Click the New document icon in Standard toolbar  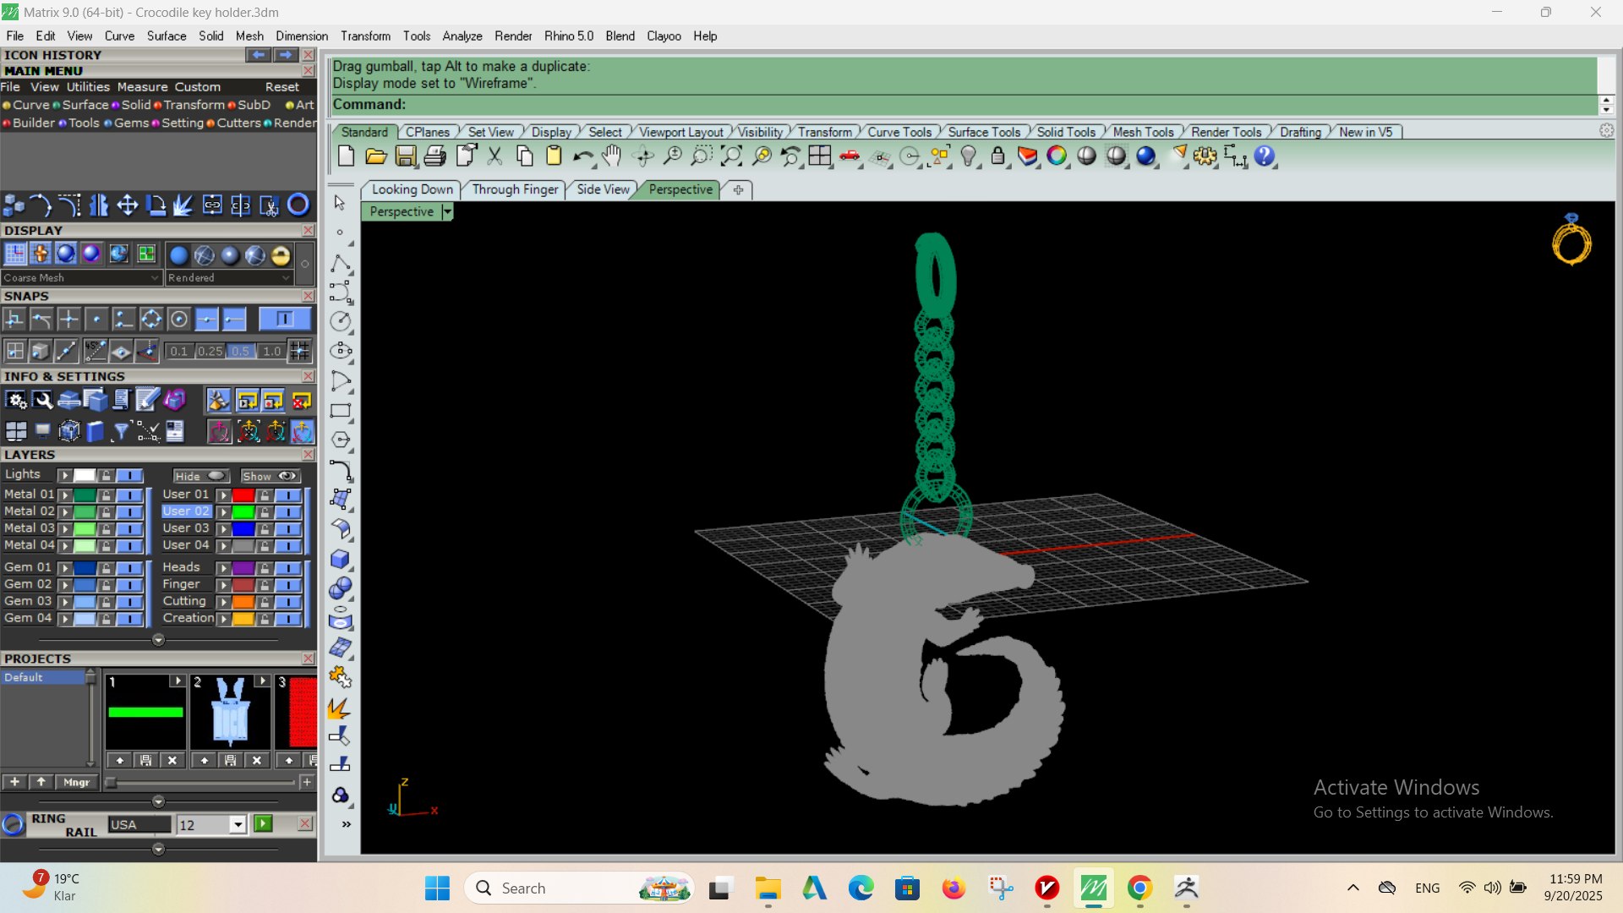pos(346,156)
